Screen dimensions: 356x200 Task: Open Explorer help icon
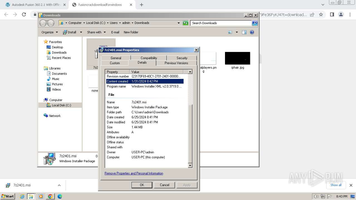pos(252,32)
